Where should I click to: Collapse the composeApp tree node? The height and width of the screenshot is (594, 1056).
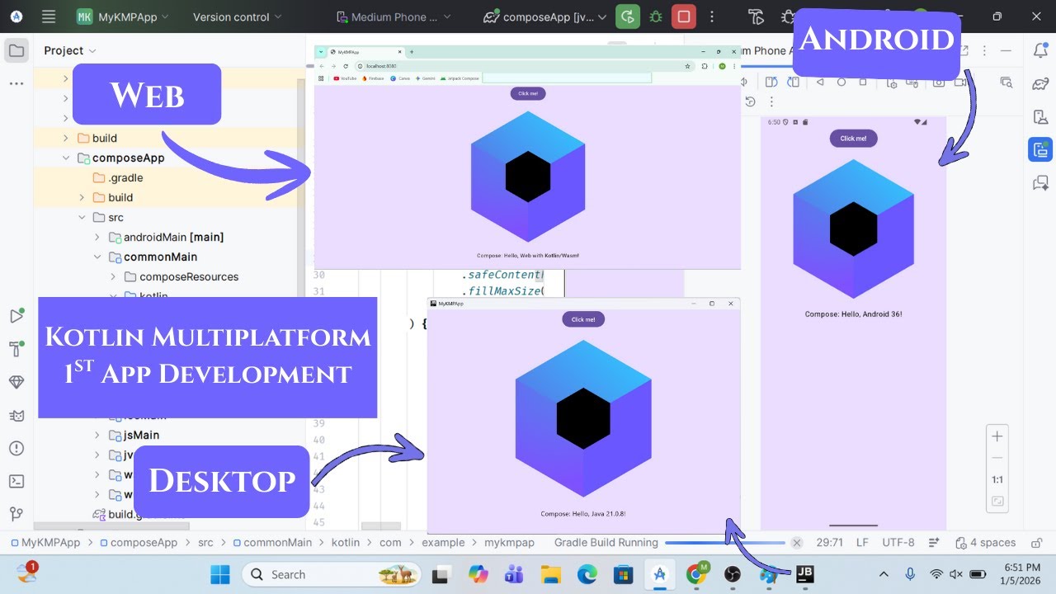tap(66, 158)
